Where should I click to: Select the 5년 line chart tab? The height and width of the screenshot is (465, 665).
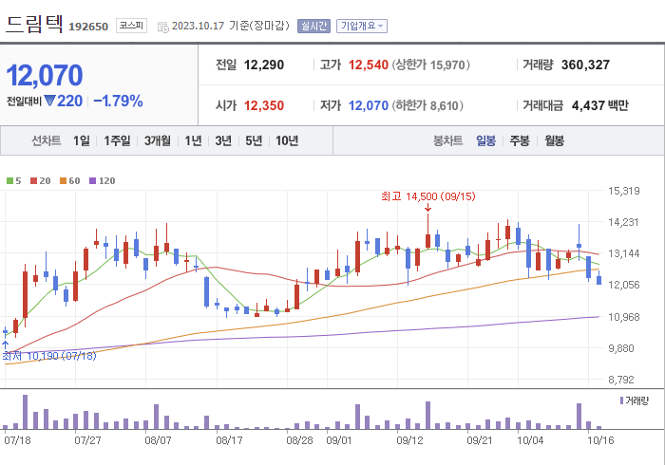pos(254,140)
